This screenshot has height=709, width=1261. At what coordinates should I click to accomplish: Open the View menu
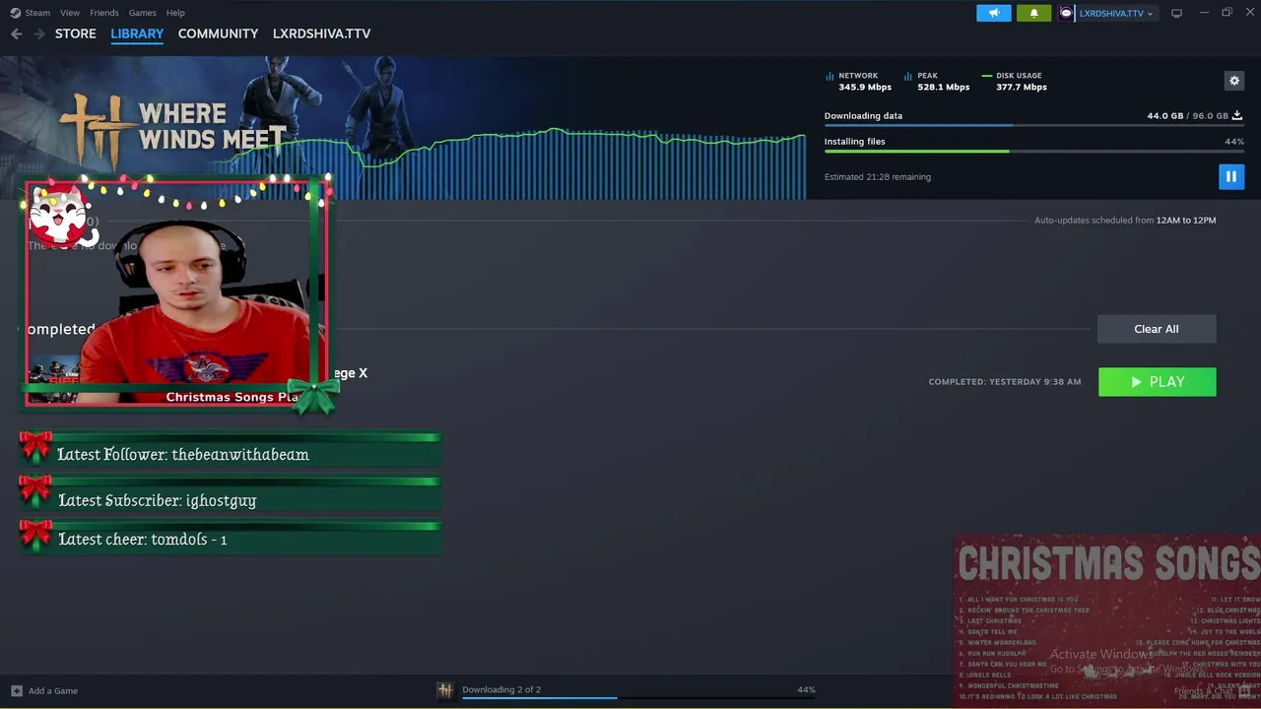tap(70, 13)
